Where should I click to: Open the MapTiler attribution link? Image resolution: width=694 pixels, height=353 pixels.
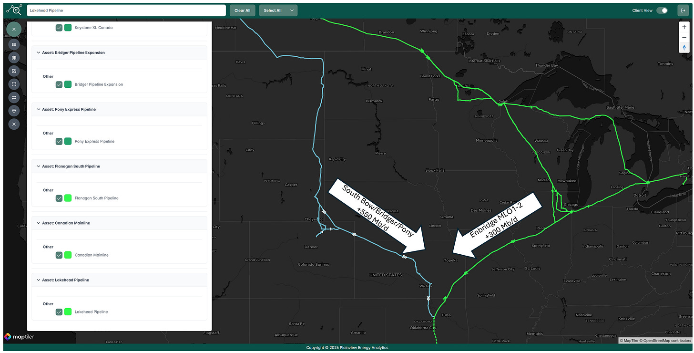(629, 341)
